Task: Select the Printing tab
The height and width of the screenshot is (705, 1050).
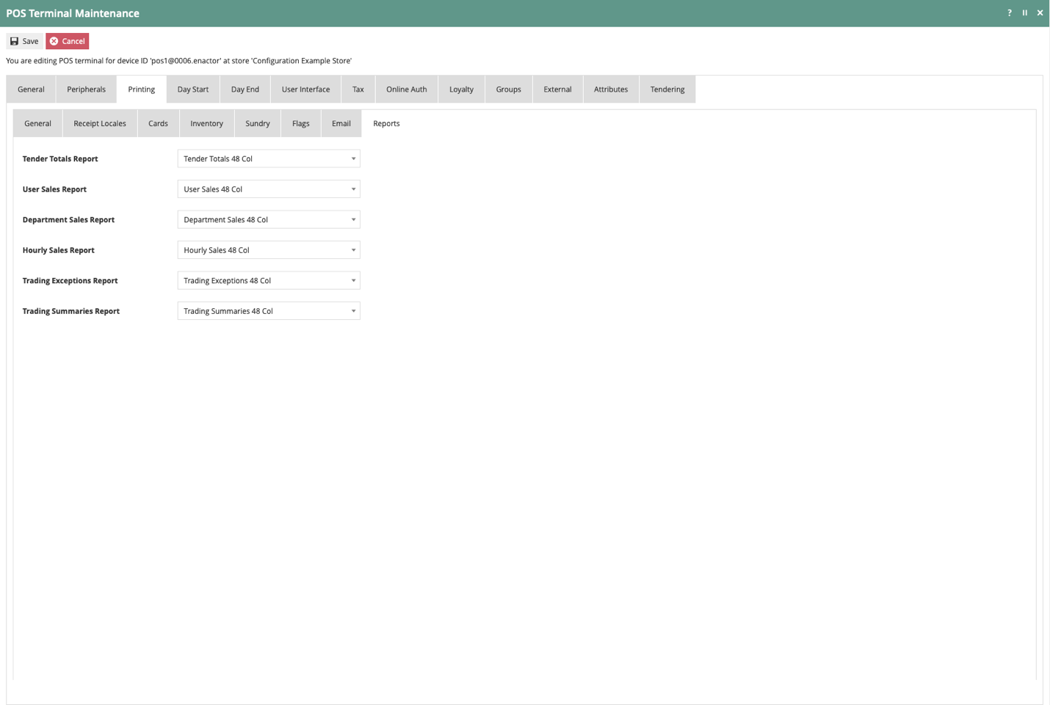Action: click(x=141, y=90)
